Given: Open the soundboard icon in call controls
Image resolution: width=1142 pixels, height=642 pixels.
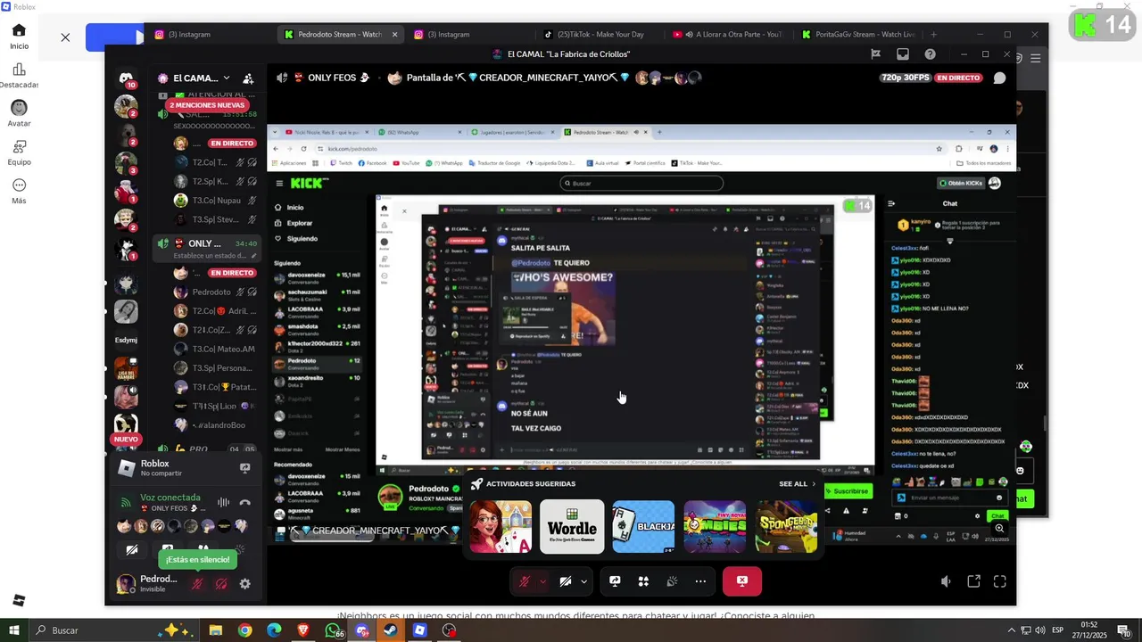Looking at the screenshot, I should [672, 581].
